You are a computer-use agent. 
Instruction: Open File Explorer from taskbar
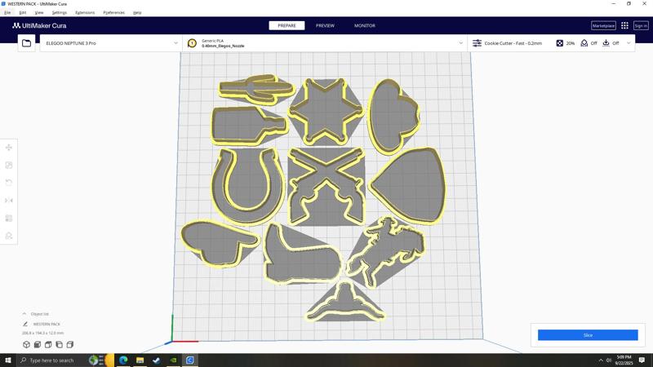(140, 360)
